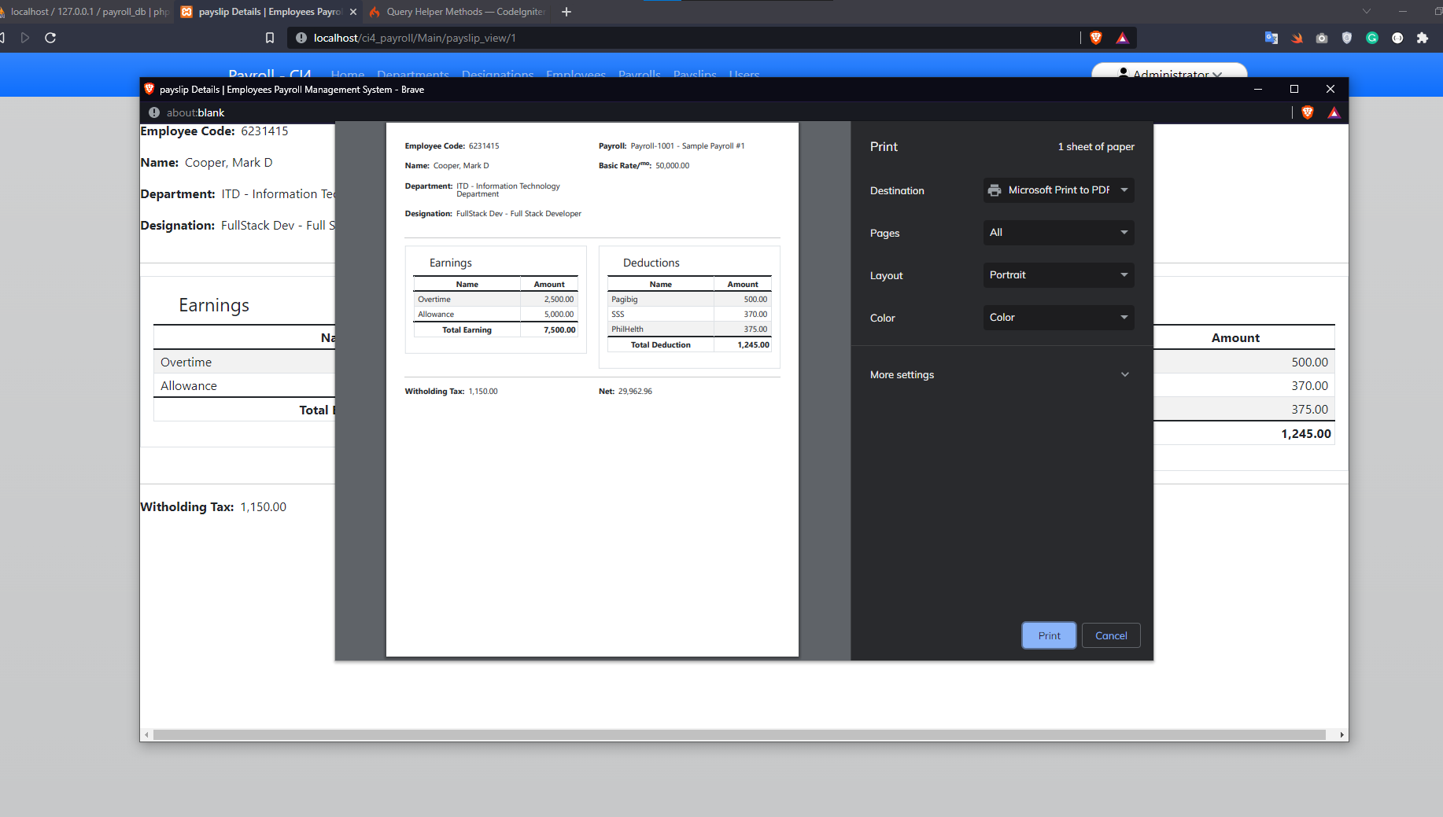The image size is (1443, 817).
Task: Minimize the payslip popup window
Action: (1258, 89)
